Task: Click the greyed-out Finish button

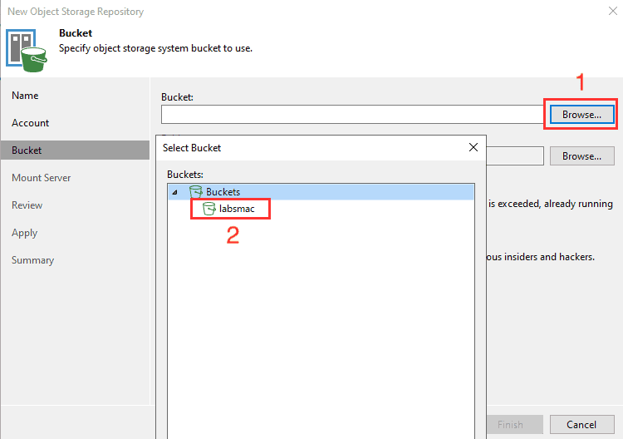Action: [x=510, y=424]
